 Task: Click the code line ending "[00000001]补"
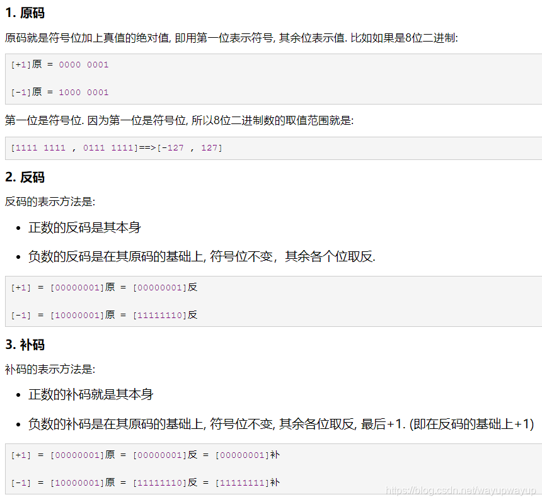pos(145,455)
